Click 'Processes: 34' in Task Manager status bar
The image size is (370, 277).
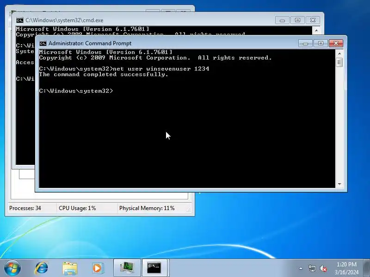click(x=25, y=208)
